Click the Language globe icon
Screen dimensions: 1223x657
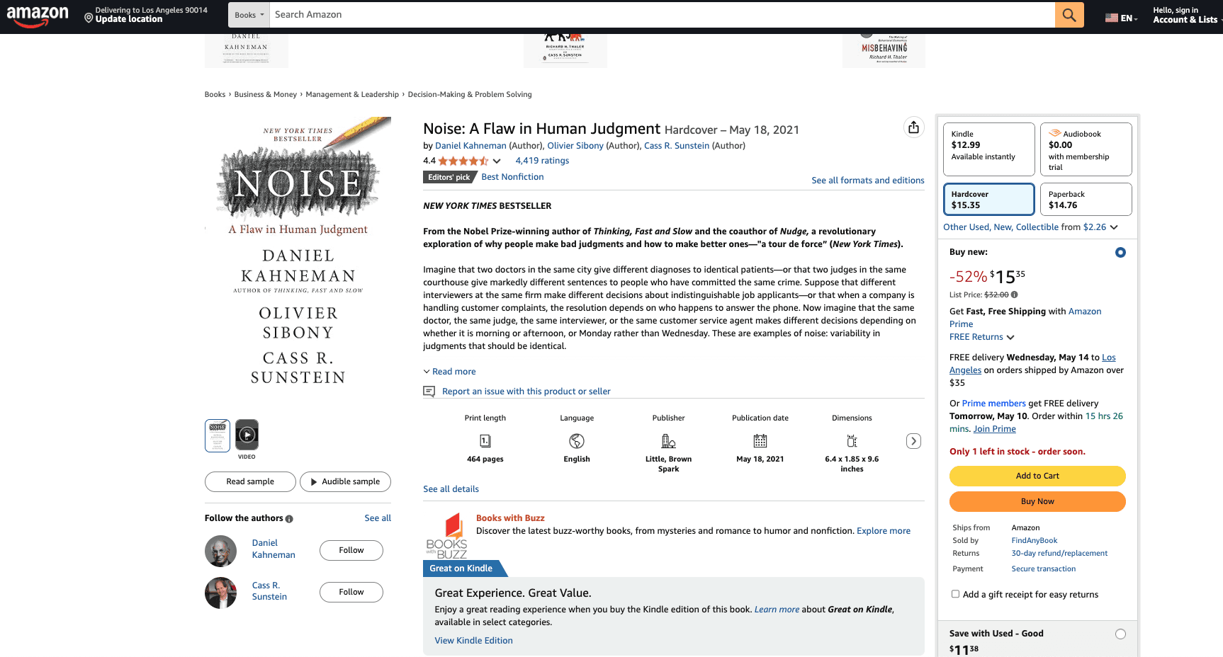[577, 441]
